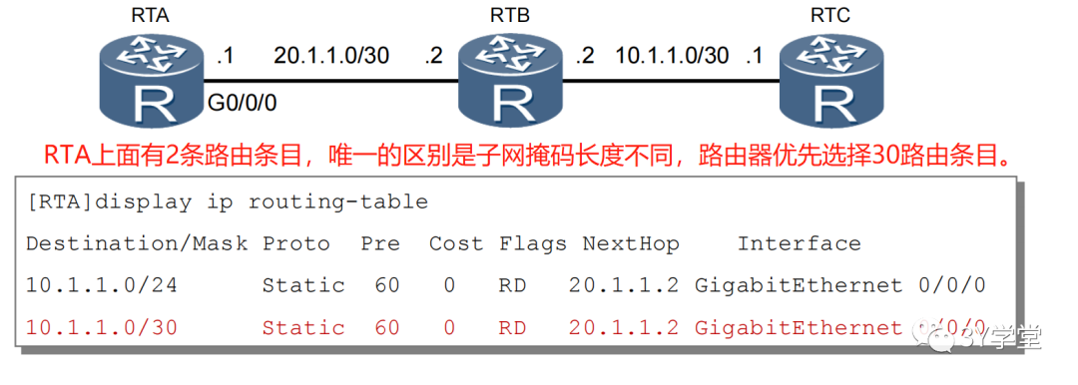The image size is (1078, 385).
Task: Click the red Chinese caption about RTA routes
Action: tap(528, 156)
